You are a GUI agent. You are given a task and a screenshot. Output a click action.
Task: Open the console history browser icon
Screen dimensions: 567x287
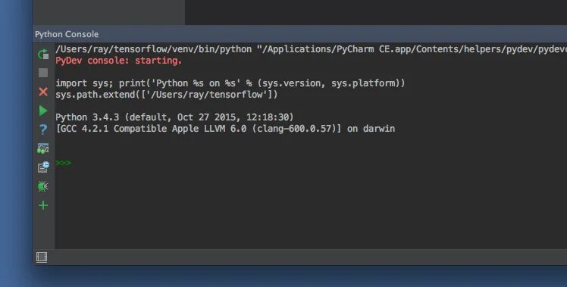pos(43,167)
